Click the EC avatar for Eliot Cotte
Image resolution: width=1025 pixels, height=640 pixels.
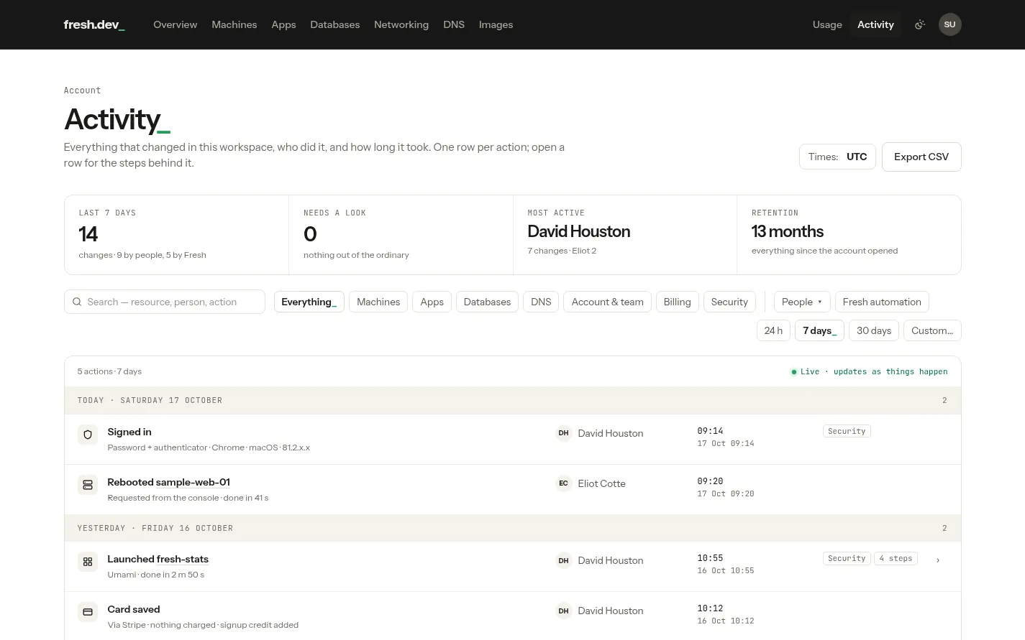pos(563,483)
